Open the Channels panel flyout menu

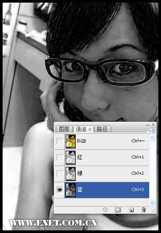coord(152,131)
